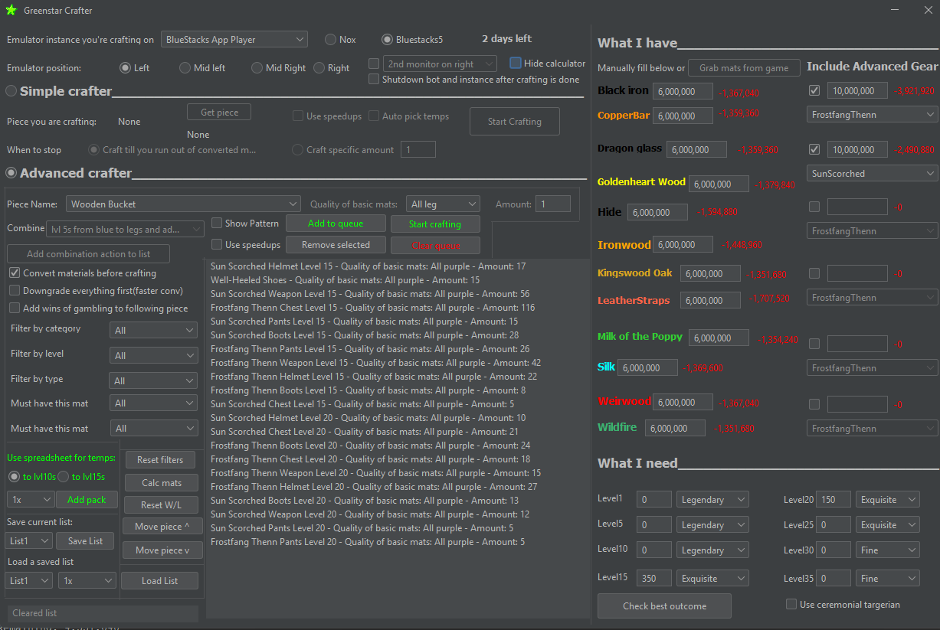Click the Amount input field
Screen dimensions: 940x630
pyautogui.click(x=553, y=204)
